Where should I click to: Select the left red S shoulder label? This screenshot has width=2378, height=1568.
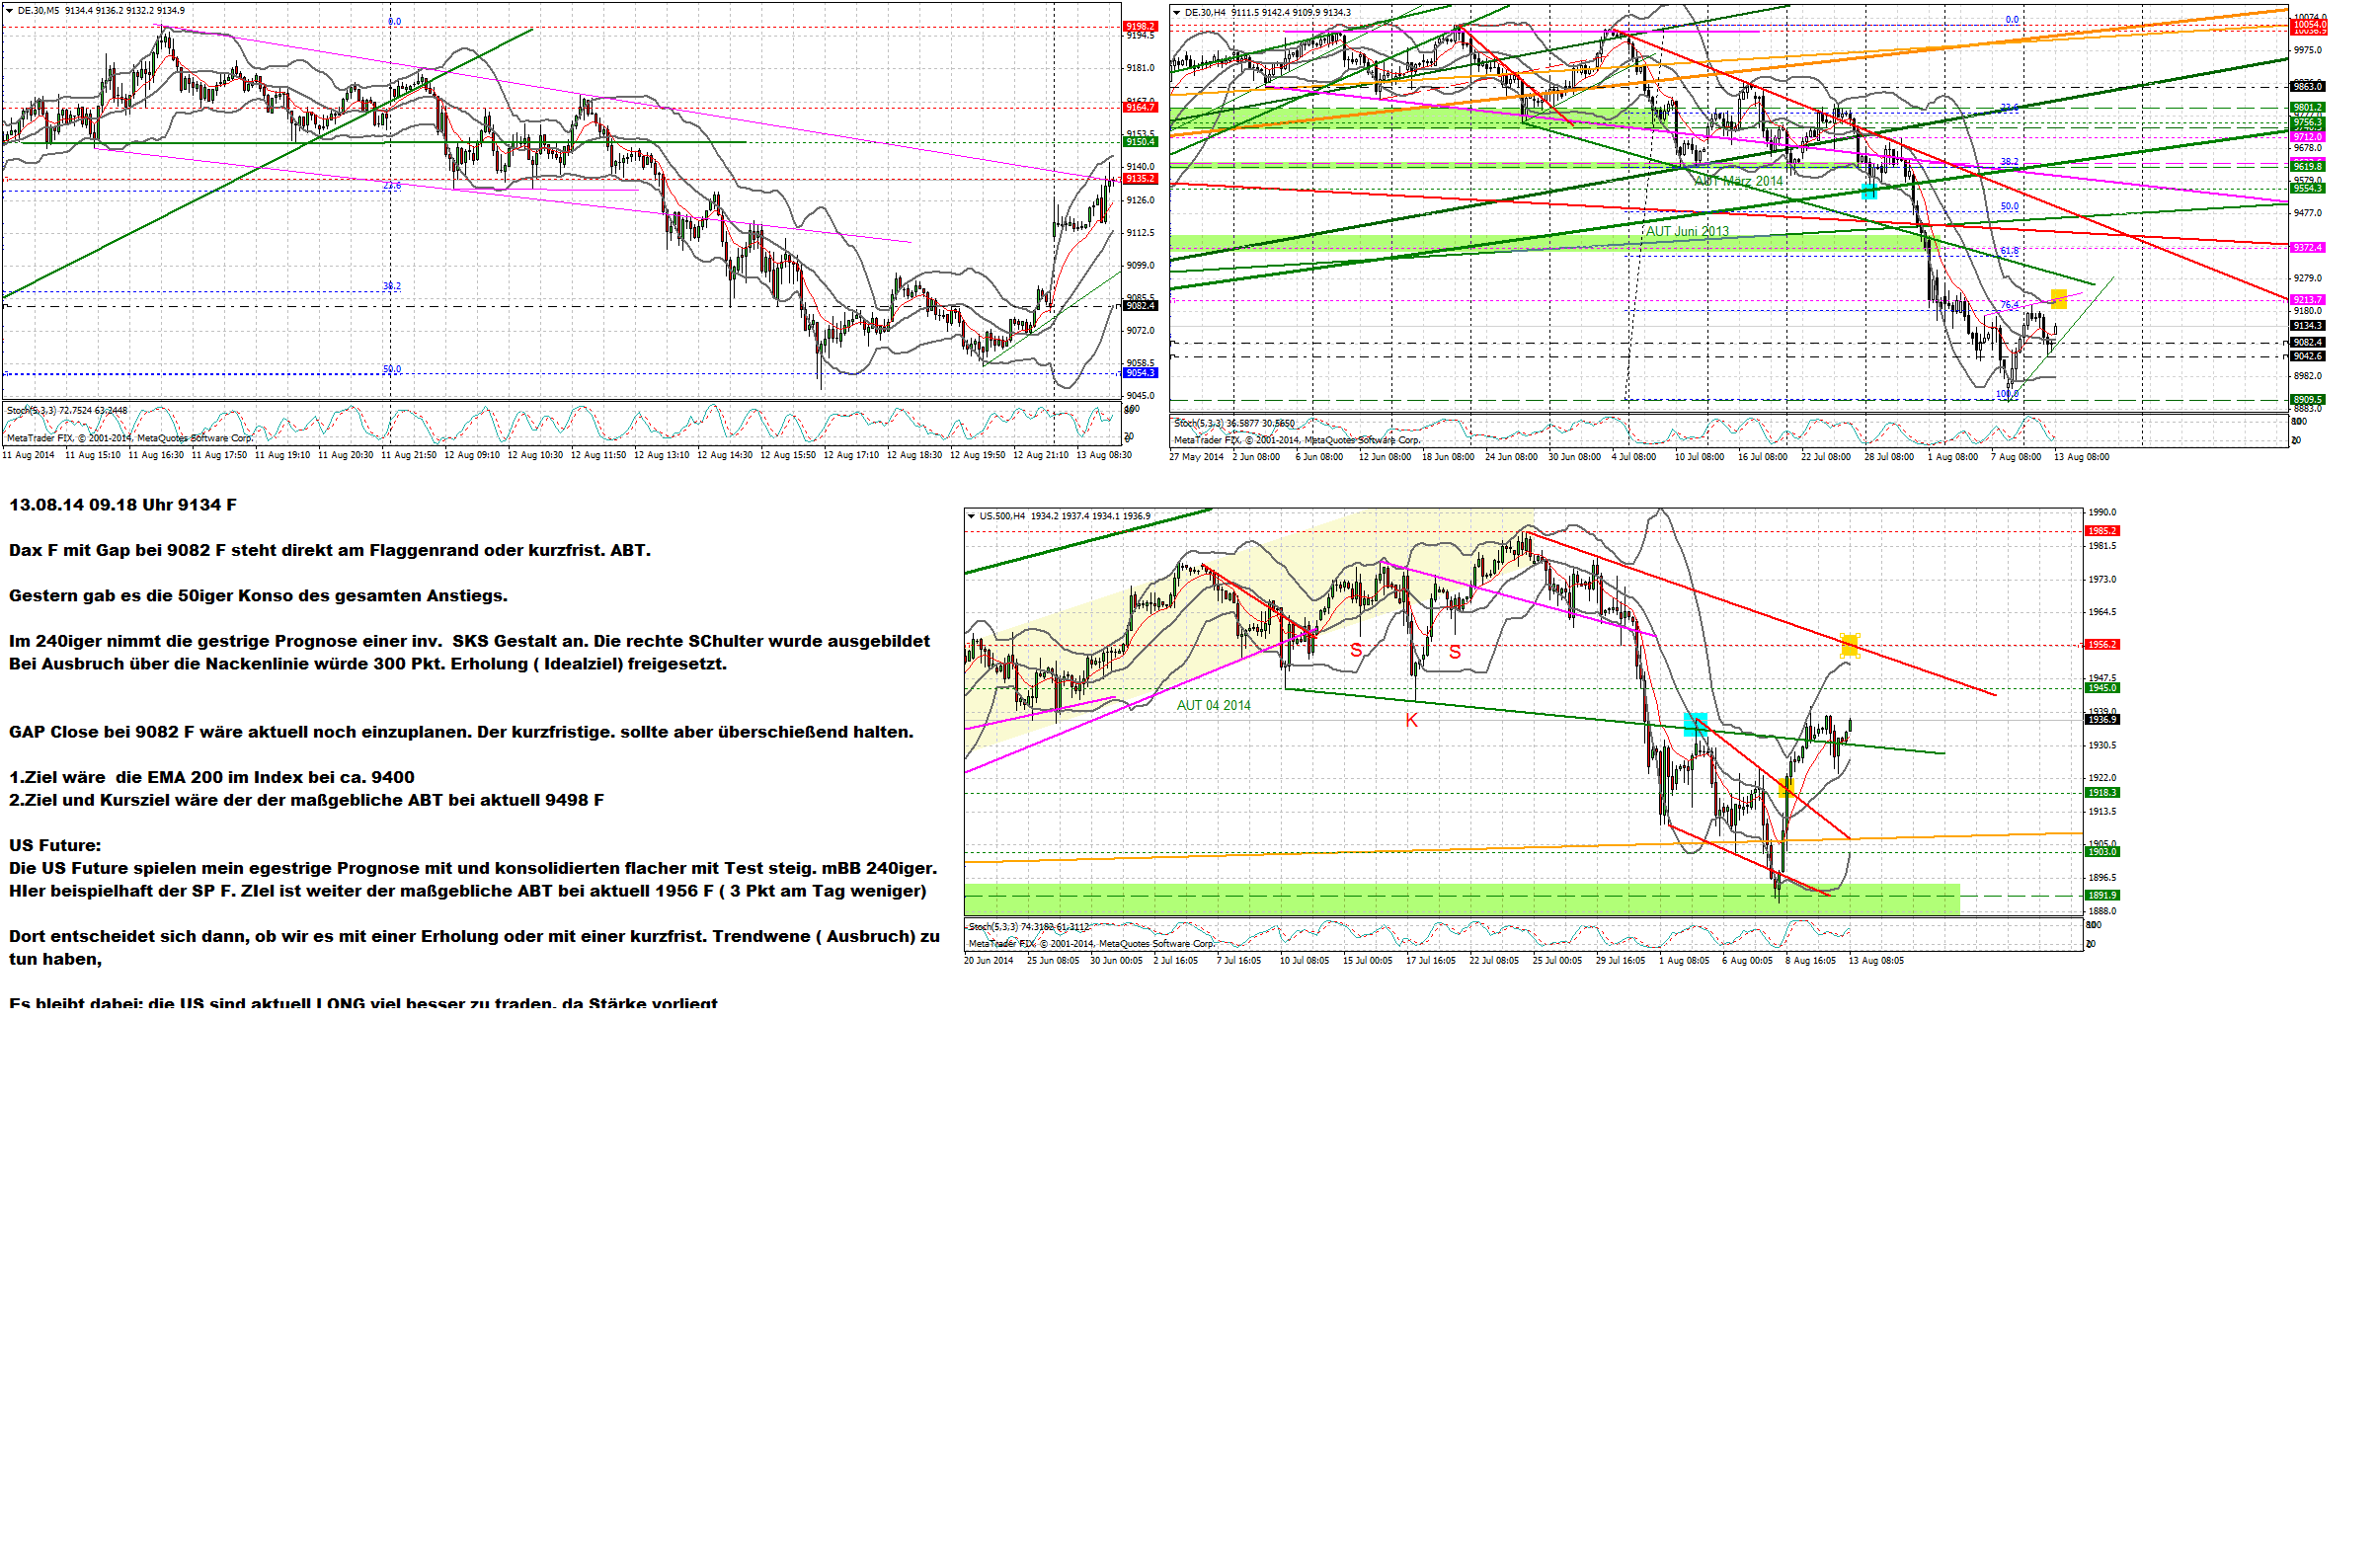tap(1355, 651)
